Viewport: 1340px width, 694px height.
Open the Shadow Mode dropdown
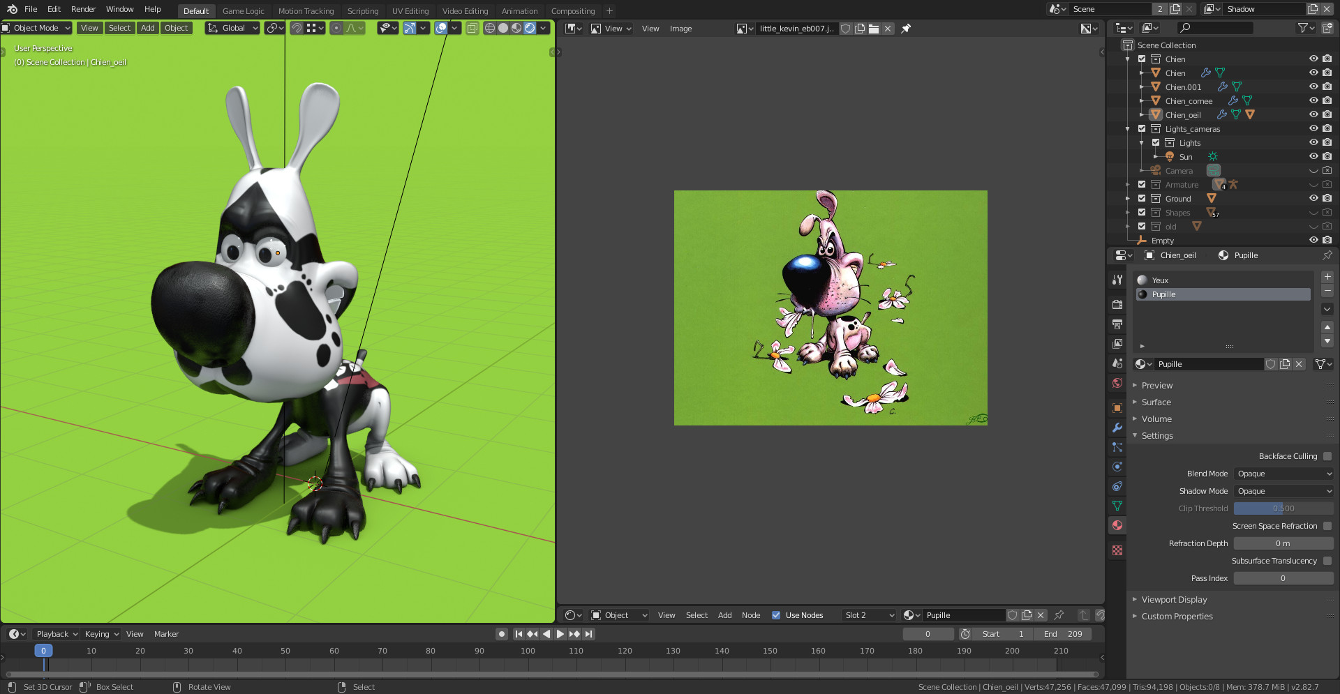click(x=1283, y=491)
